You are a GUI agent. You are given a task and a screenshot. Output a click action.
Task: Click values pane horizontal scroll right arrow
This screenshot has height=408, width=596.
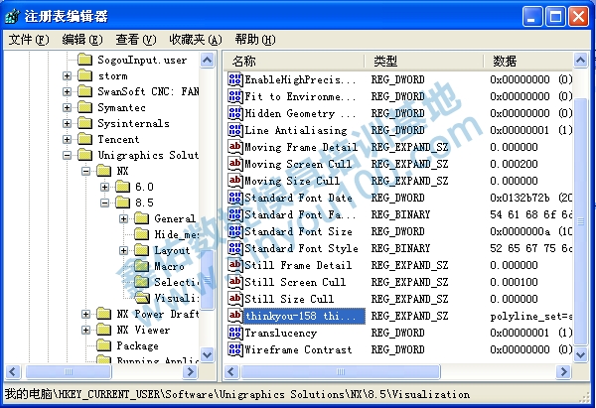[564, 371]
